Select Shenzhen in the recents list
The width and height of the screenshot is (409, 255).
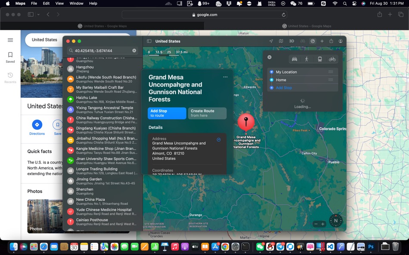tap(103, 191)
